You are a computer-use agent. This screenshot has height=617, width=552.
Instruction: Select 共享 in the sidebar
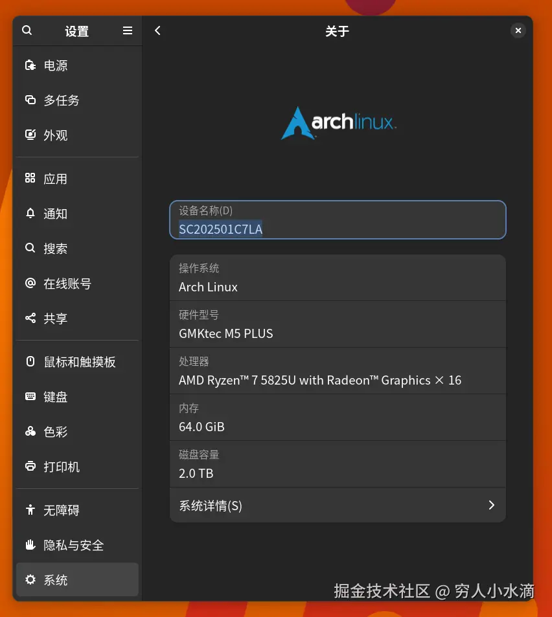(77, 319)
